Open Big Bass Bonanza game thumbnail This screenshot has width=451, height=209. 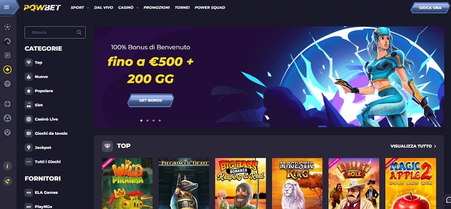[241, 183]
